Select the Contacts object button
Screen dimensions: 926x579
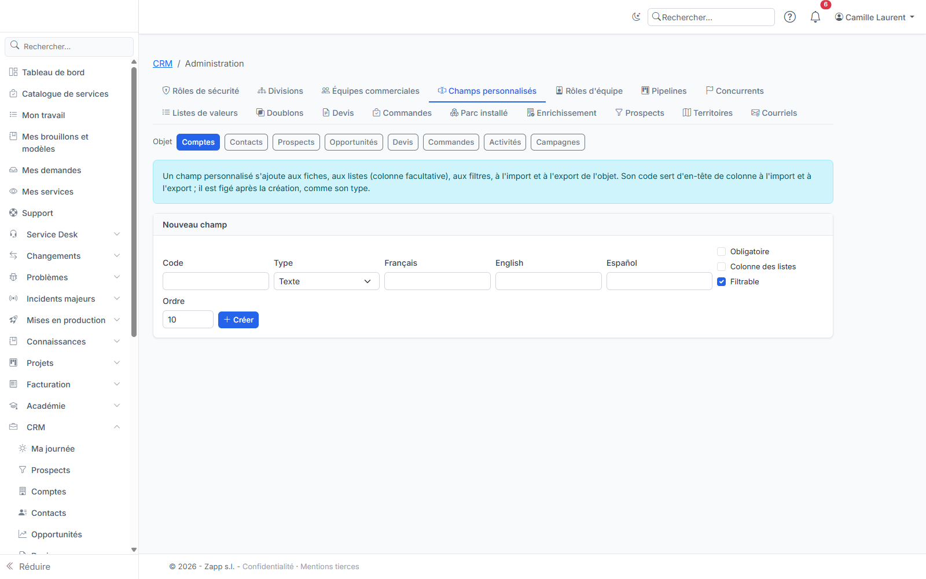point(246,142)
